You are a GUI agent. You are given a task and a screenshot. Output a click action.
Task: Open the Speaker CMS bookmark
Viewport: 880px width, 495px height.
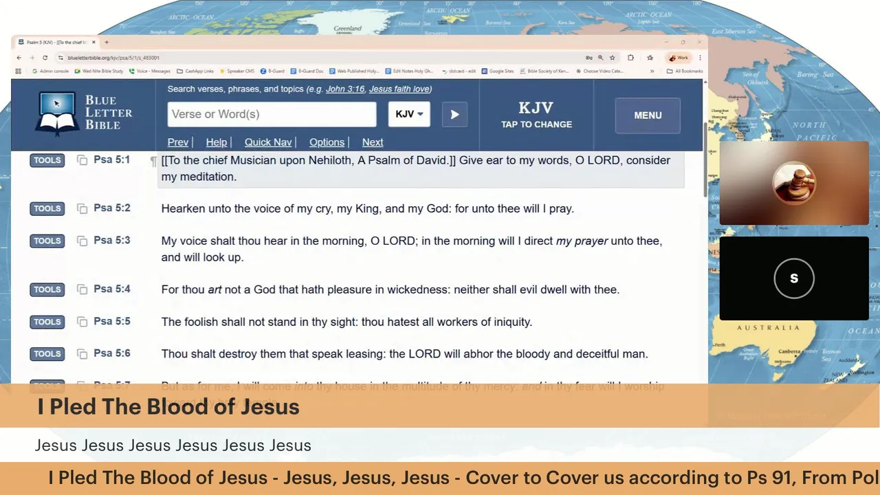click(x=237, y=71)
